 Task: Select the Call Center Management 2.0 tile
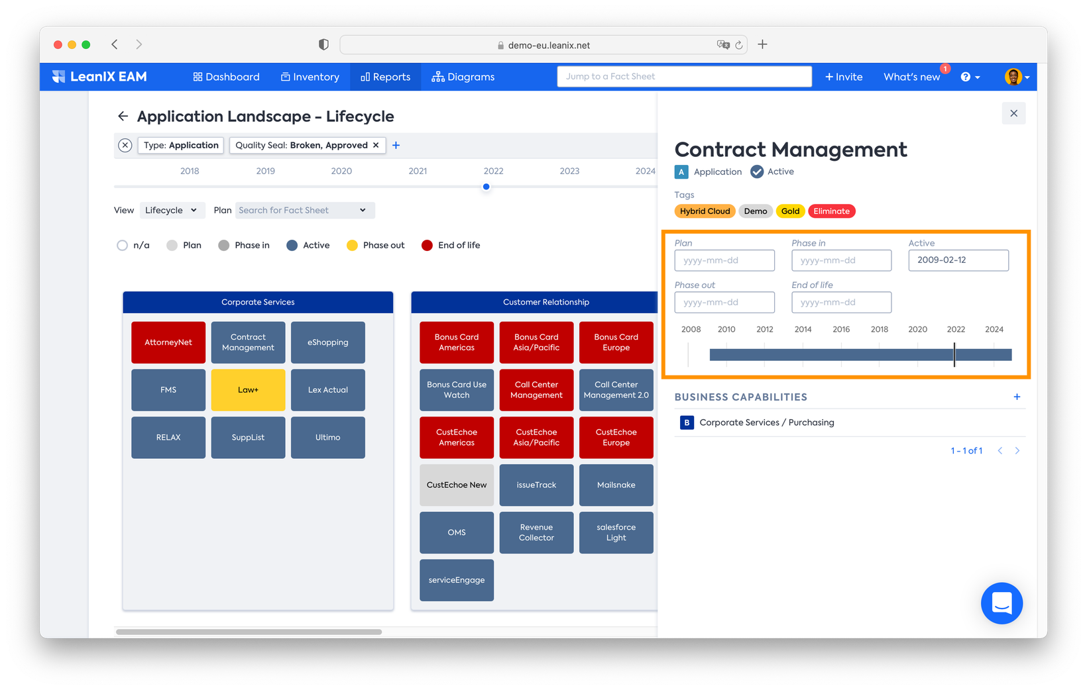616,390
